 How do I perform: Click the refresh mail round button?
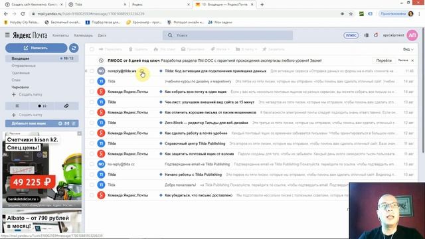click(x=74, y=48)
